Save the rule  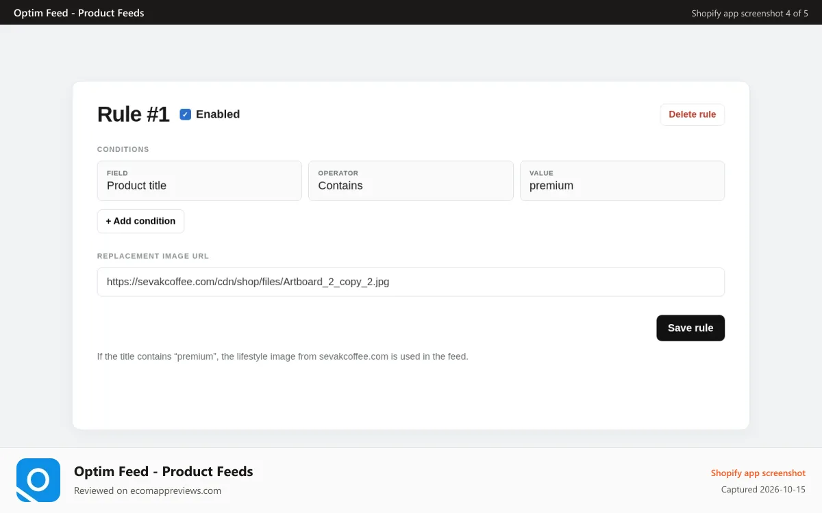[690, 328]
